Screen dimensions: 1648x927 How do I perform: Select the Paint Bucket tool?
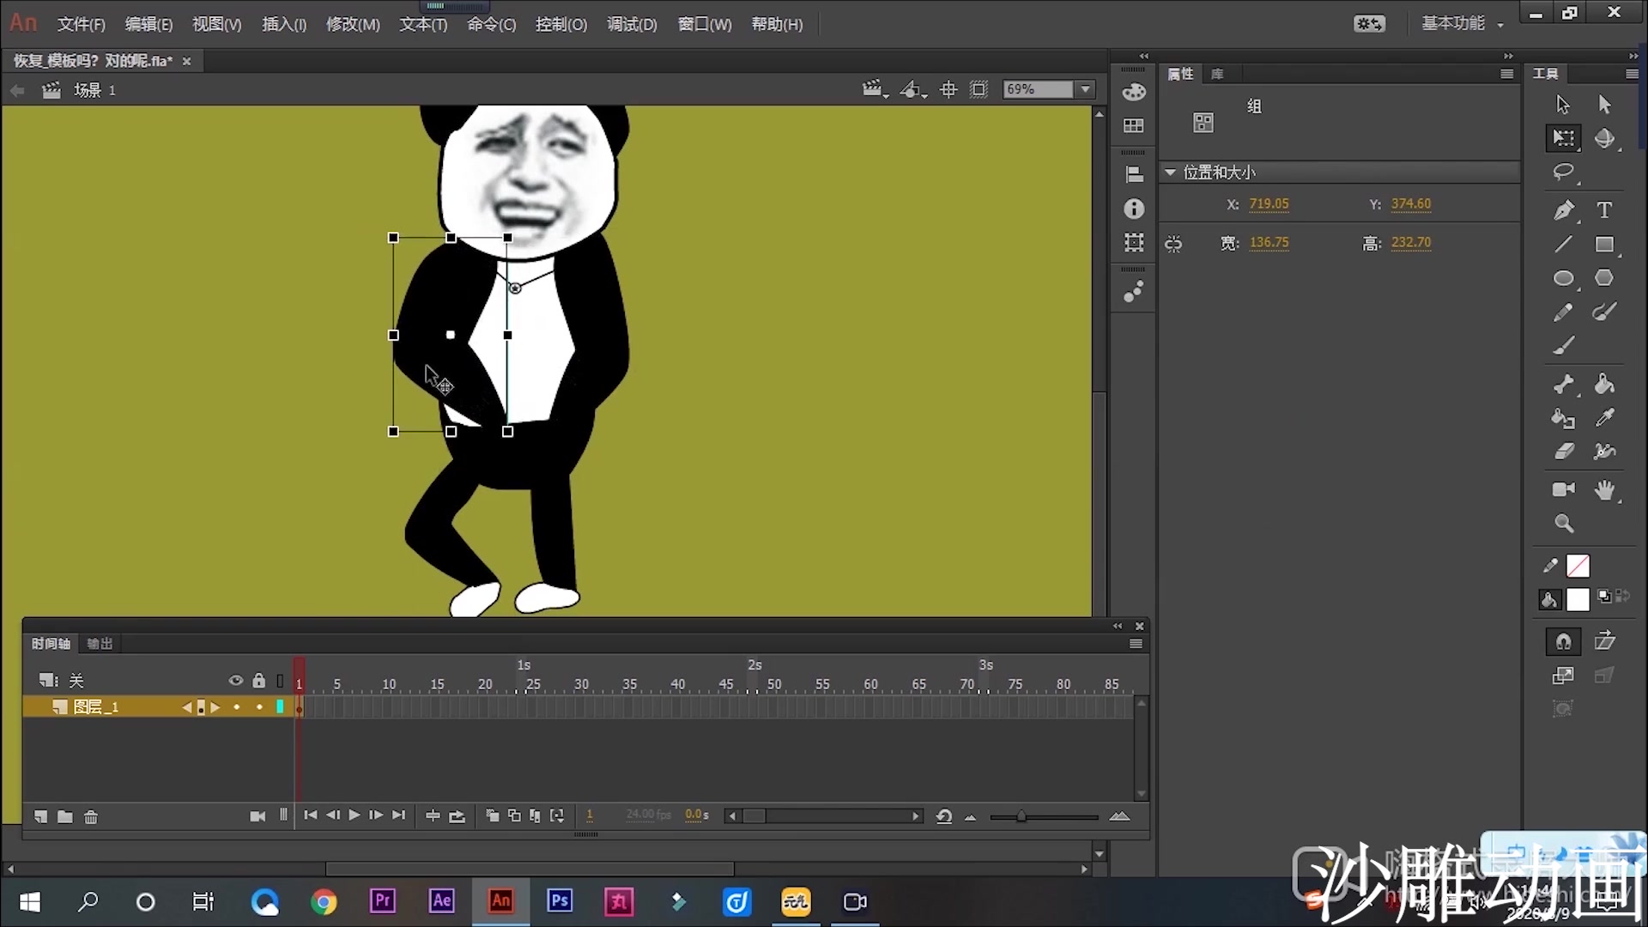(x=1604, y=385)
